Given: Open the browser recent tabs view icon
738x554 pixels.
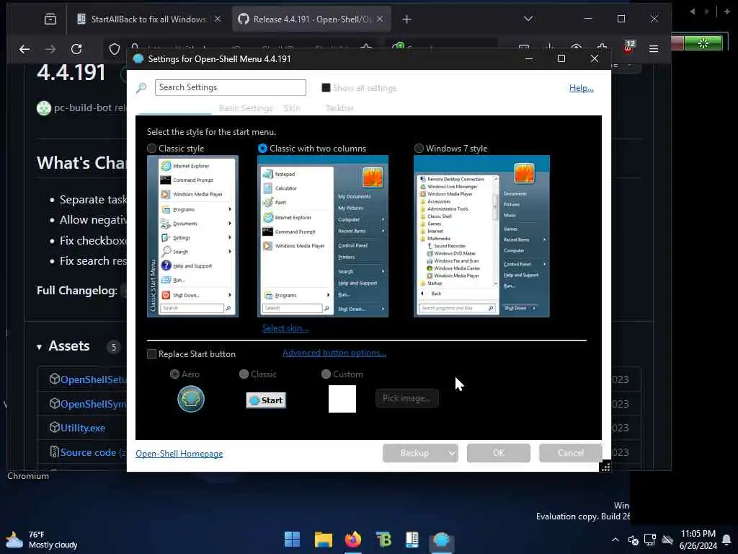Looking at the screenshot, I should click(x=50, y=19).
